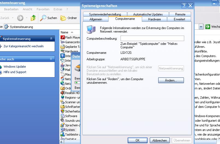The height and width of the screenshot is (144, 220).
Task: Open the Taskleiste und Startmenü icon
Action: (63, 134)
